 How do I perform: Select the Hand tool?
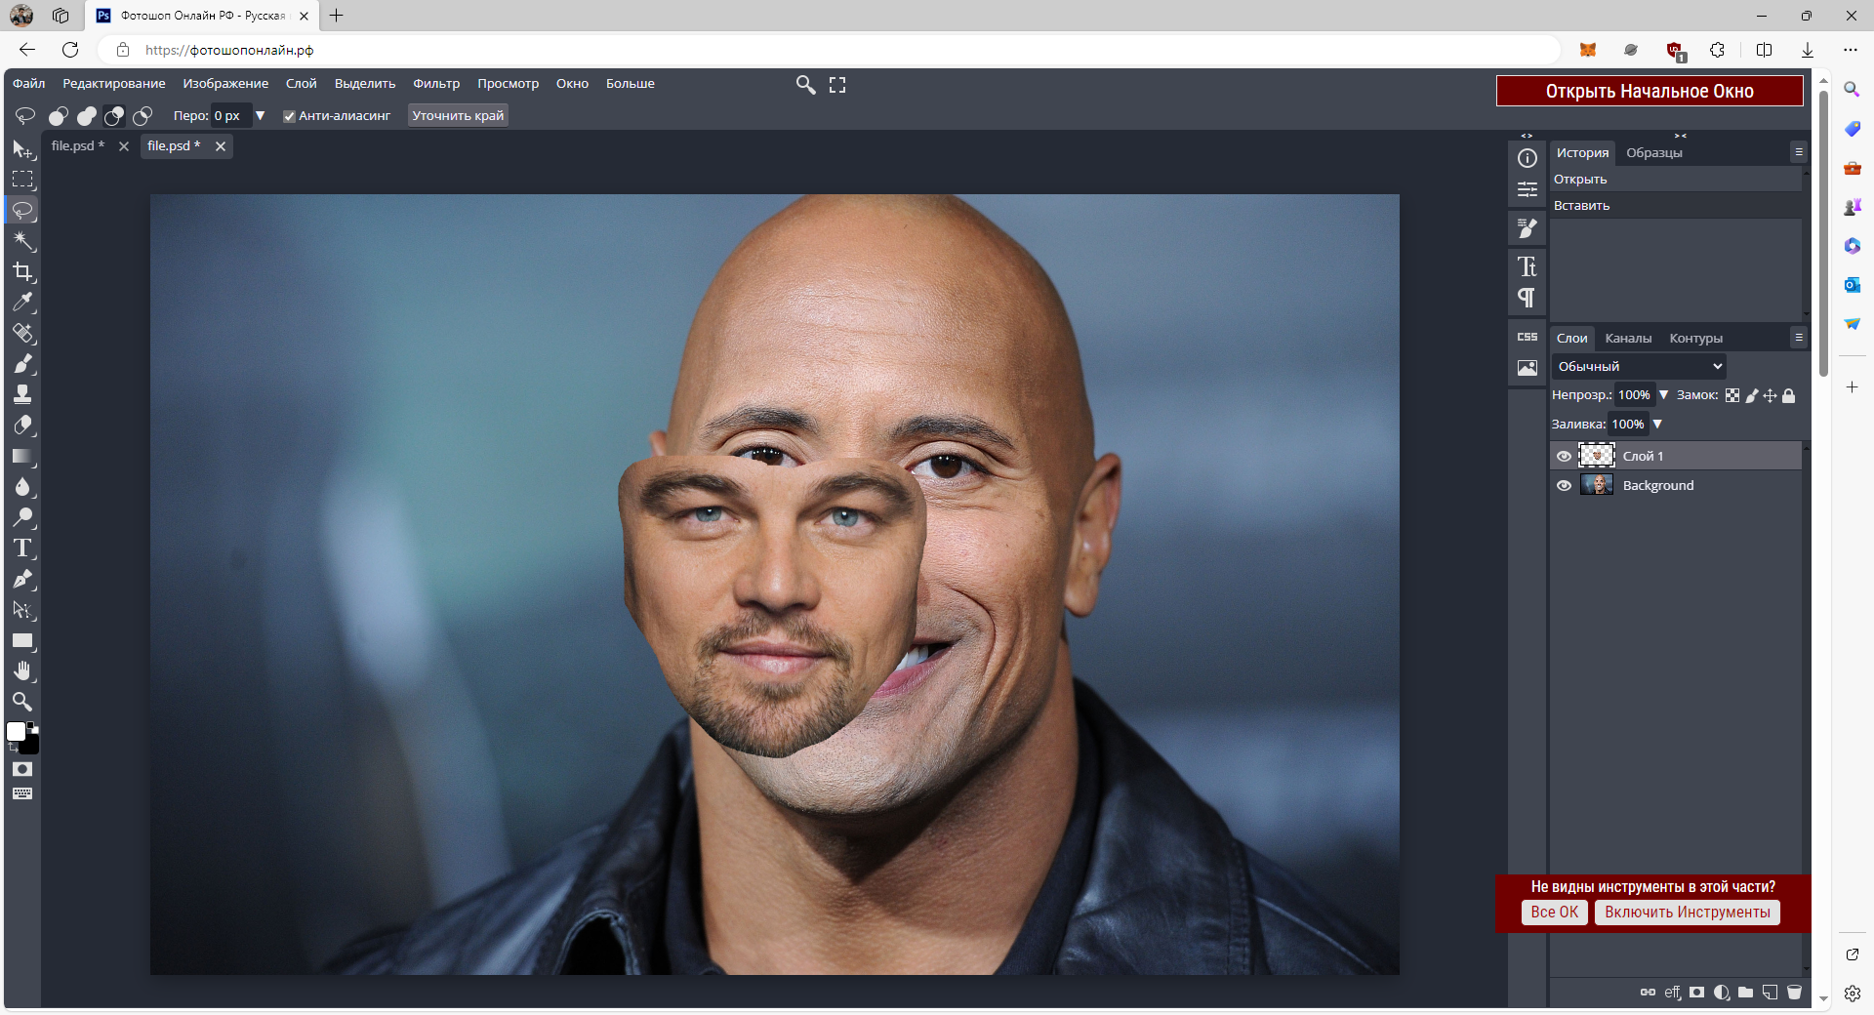(23, 671)
